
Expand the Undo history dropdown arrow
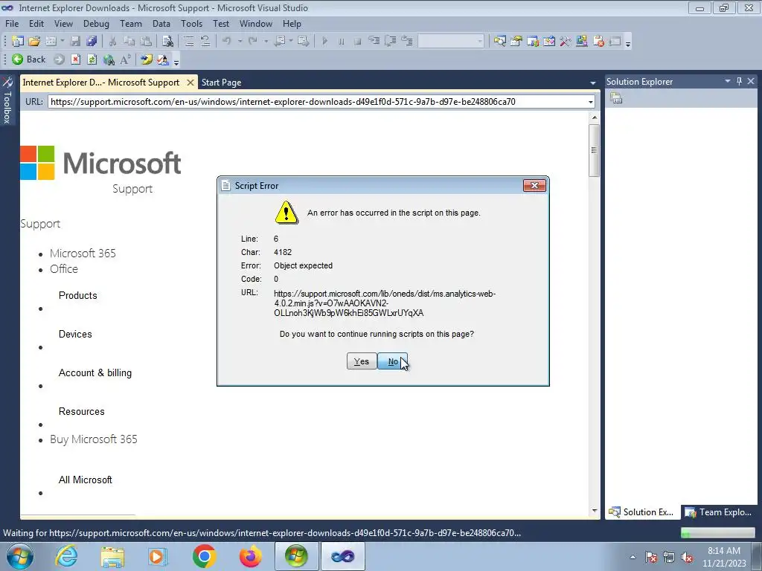(240, 42)
